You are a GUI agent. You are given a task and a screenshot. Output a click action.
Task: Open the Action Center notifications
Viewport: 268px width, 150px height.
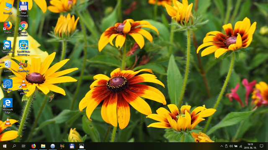coord(261,146)
